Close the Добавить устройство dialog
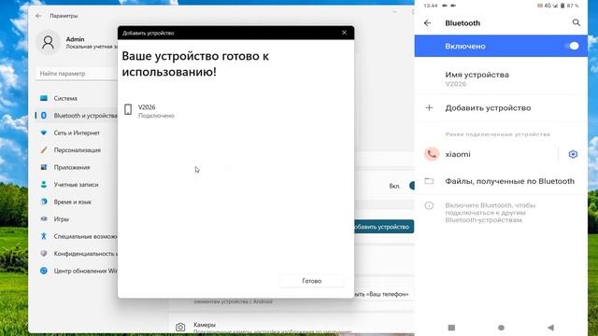This screenshot has height=336, width=598. point(345,33)
